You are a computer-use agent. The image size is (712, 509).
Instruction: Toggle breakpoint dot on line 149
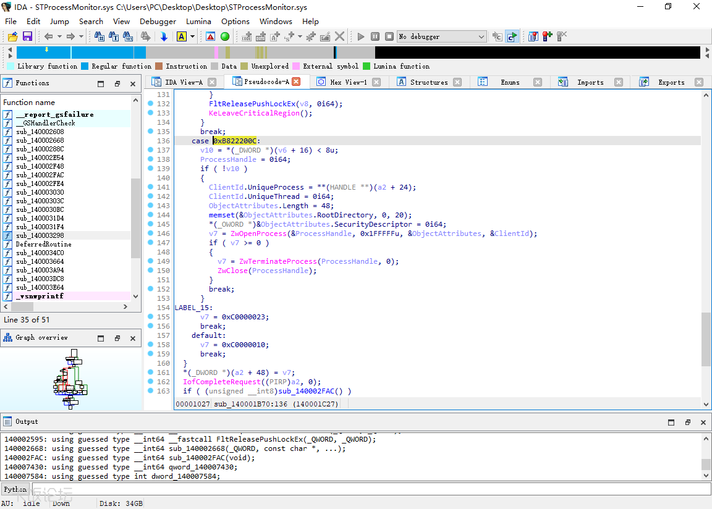(x=150, y=261)
